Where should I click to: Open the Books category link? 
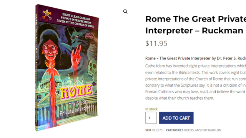(x=189, y=130)
